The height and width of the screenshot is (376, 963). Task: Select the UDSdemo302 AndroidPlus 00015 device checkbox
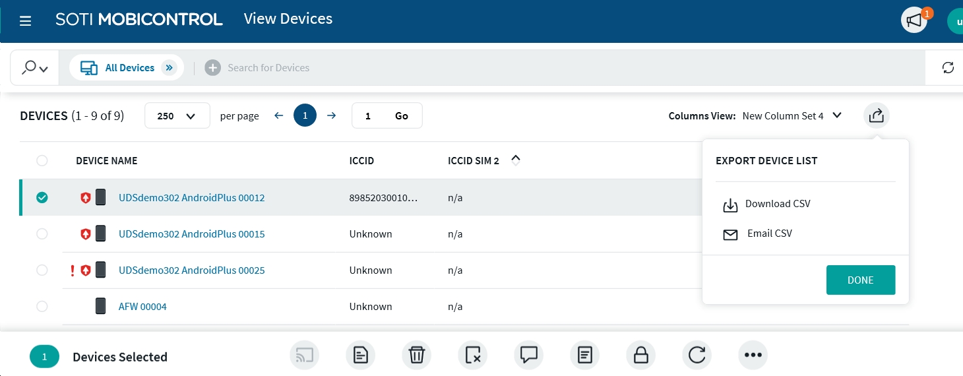click(42, 234)
